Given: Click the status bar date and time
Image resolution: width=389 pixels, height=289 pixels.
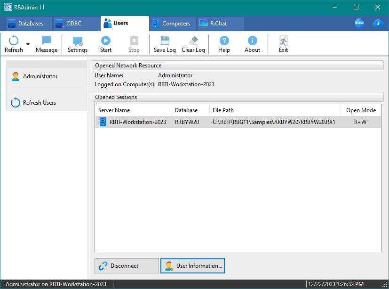Looking at the screenshot, I should click(336, 284).
